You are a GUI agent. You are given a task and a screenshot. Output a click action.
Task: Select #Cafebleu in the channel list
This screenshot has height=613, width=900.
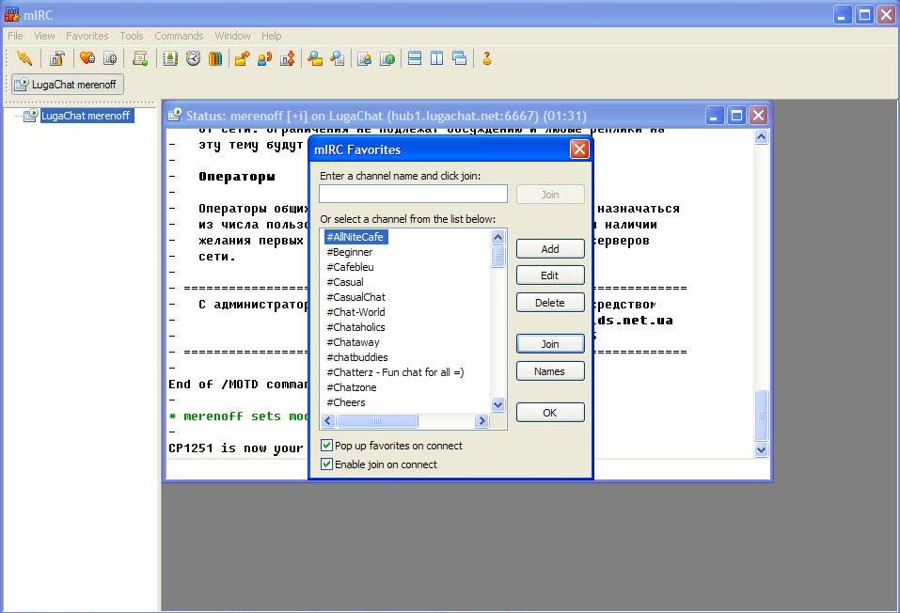(x=350, y=267)
